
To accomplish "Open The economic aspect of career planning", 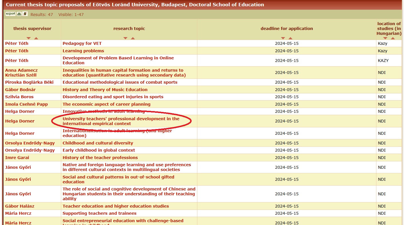I will tap(106, 104).
